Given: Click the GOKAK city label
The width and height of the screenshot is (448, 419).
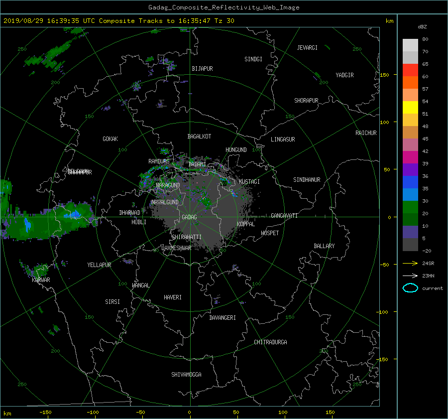Looking at the screenshot, I should (111, 139).
